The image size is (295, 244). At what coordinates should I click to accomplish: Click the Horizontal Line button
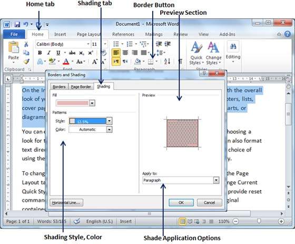click(x=66, y=203)
